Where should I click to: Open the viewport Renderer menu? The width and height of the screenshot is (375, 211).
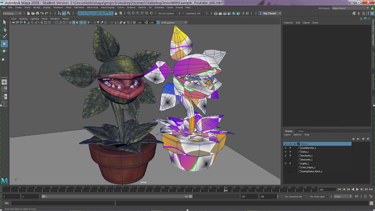[x=55, y=19]
